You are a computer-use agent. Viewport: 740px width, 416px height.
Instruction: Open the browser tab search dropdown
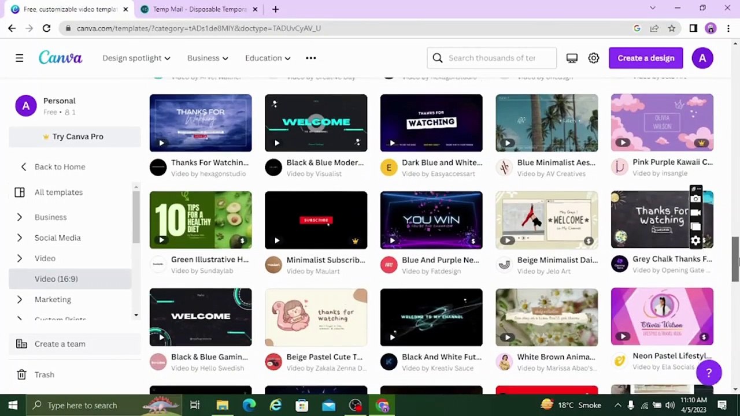pos(653,8)
